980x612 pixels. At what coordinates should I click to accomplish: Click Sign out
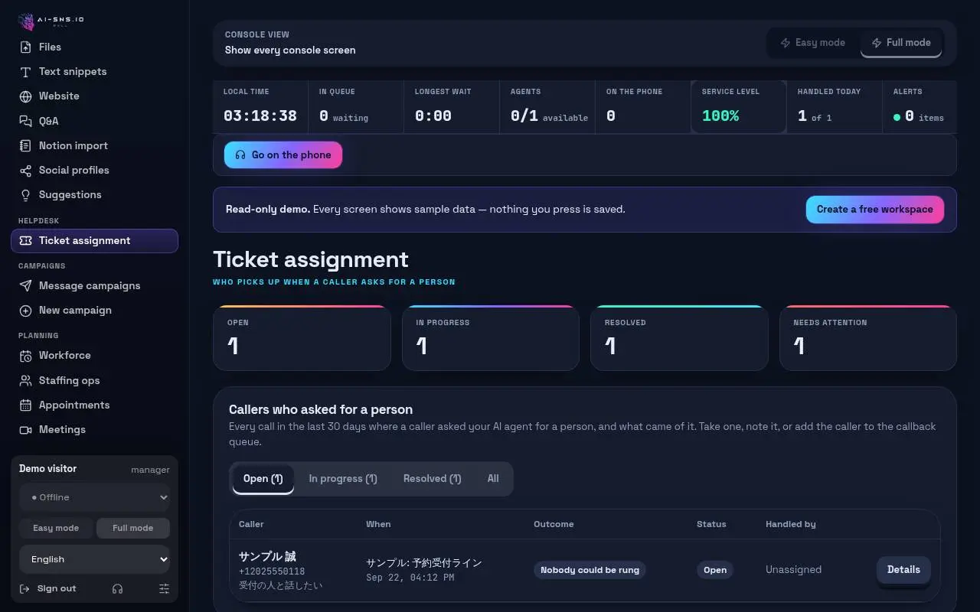click(47, 588)
